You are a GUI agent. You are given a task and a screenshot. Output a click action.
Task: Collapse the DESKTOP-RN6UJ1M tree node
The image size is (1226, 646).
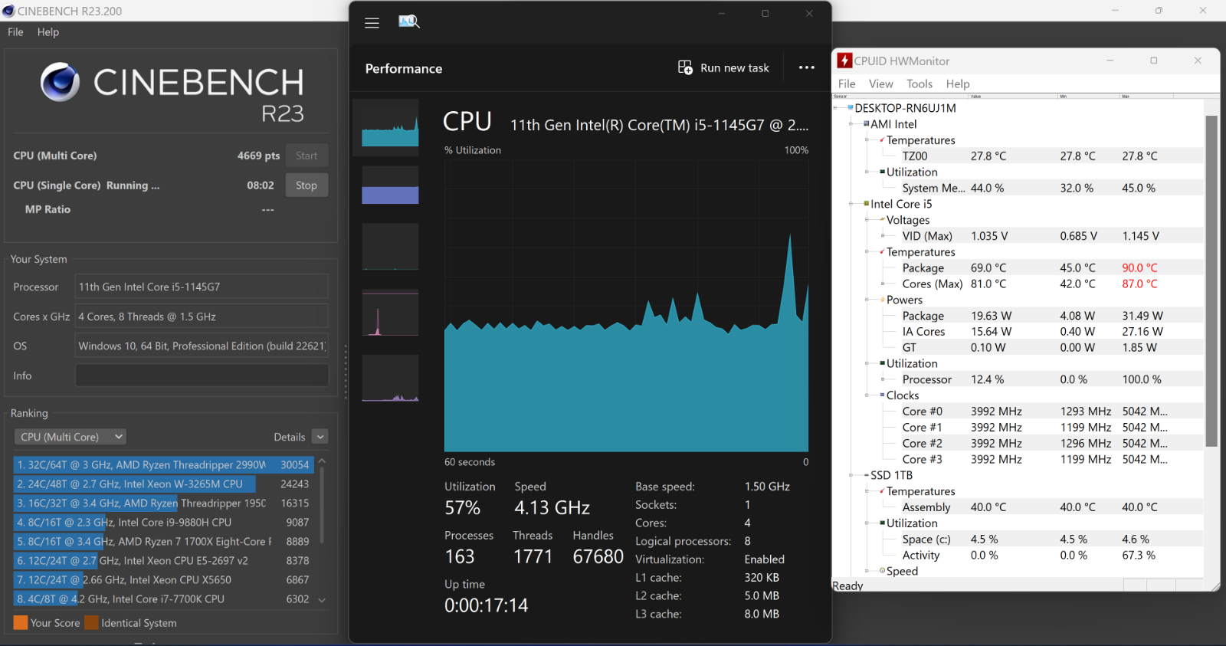tap(836, 108)
